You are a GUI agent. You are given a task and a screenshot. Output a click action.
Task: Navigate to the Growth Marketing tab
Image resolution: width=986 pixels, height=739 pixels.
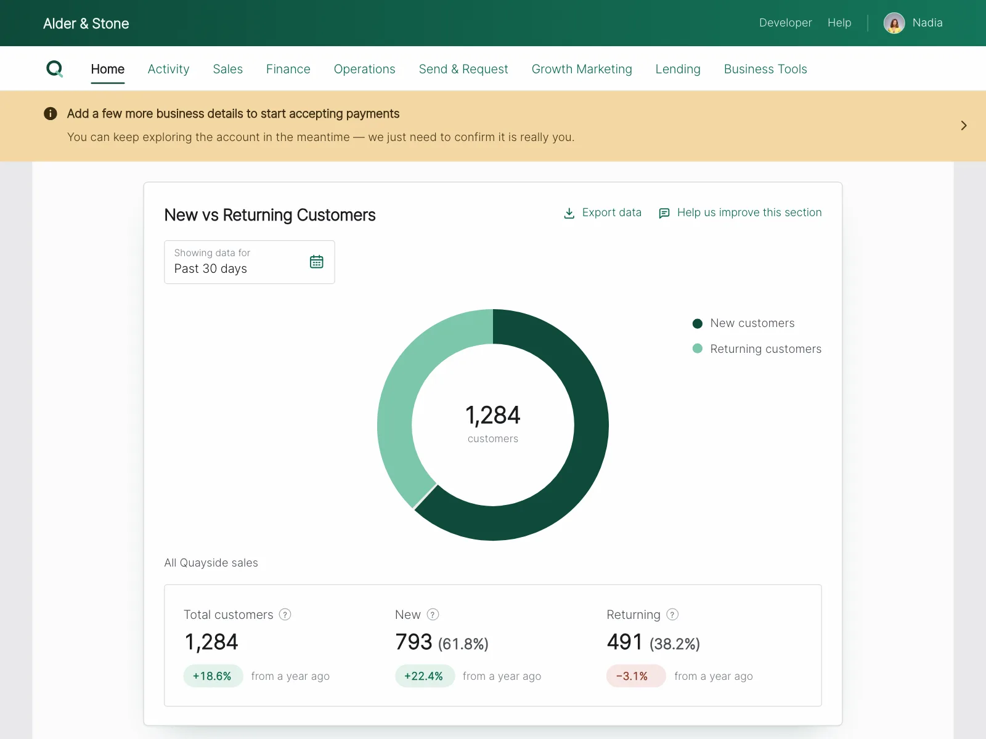[x=582, y=69]
